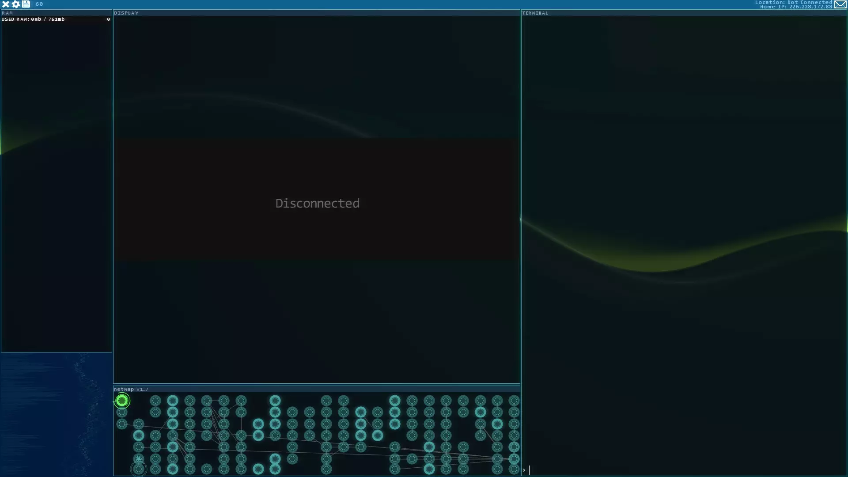Open the mail envelope icon
Image resolution: width=848 pixels, height=477 pixels.
click(x=840, y=4)
